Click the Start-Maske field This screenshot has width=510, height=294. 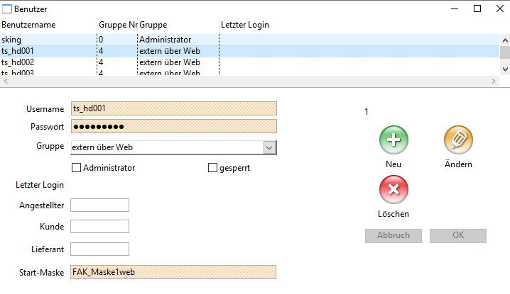[x=173, y=273]
